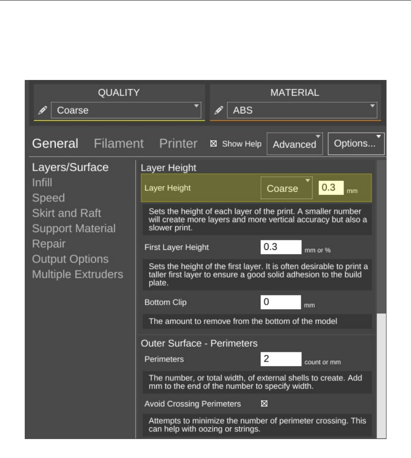
Task: Open the Quality Coarse dropdown
Action: point(126,110)
